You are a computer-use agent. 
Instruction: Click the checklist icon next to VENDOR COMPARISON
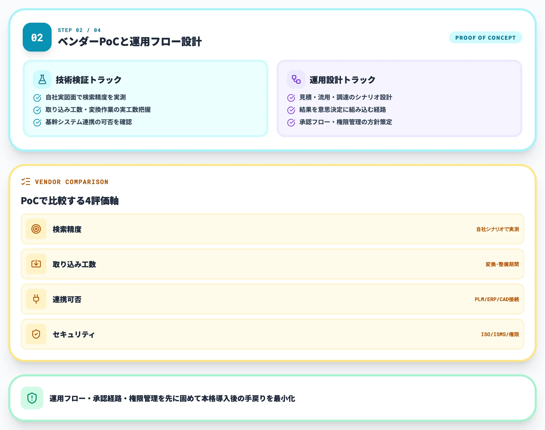point(26,182)
